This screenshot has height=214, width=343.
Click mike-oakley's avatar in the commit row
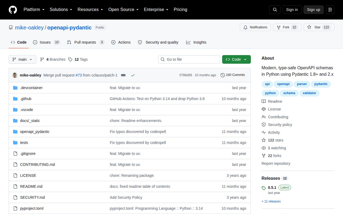[x=15, y=75]
